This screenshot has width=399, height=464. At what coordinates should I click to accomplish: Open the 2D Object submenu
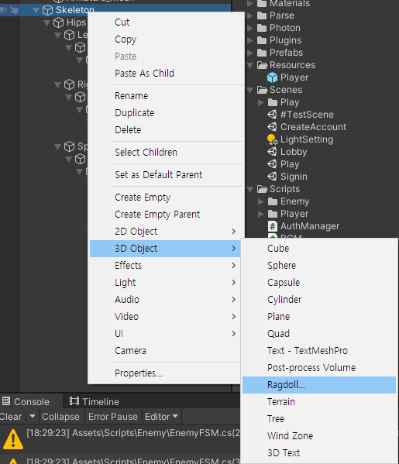click(165, 232)
